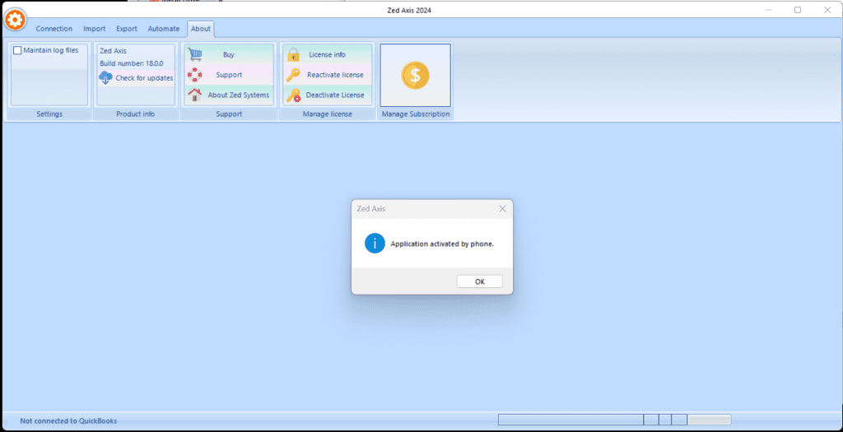
Task: Open the Connection tab
Action: pyautogui.click(x=54, y=29)
